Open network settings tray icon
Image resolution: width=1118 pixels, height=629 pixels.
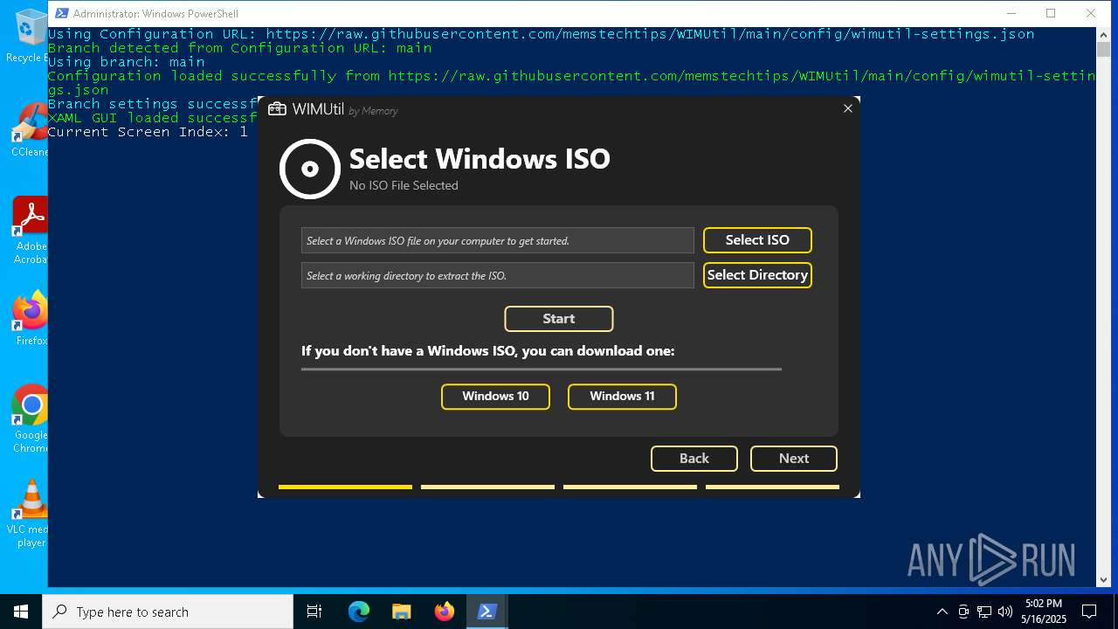point(984,612)
